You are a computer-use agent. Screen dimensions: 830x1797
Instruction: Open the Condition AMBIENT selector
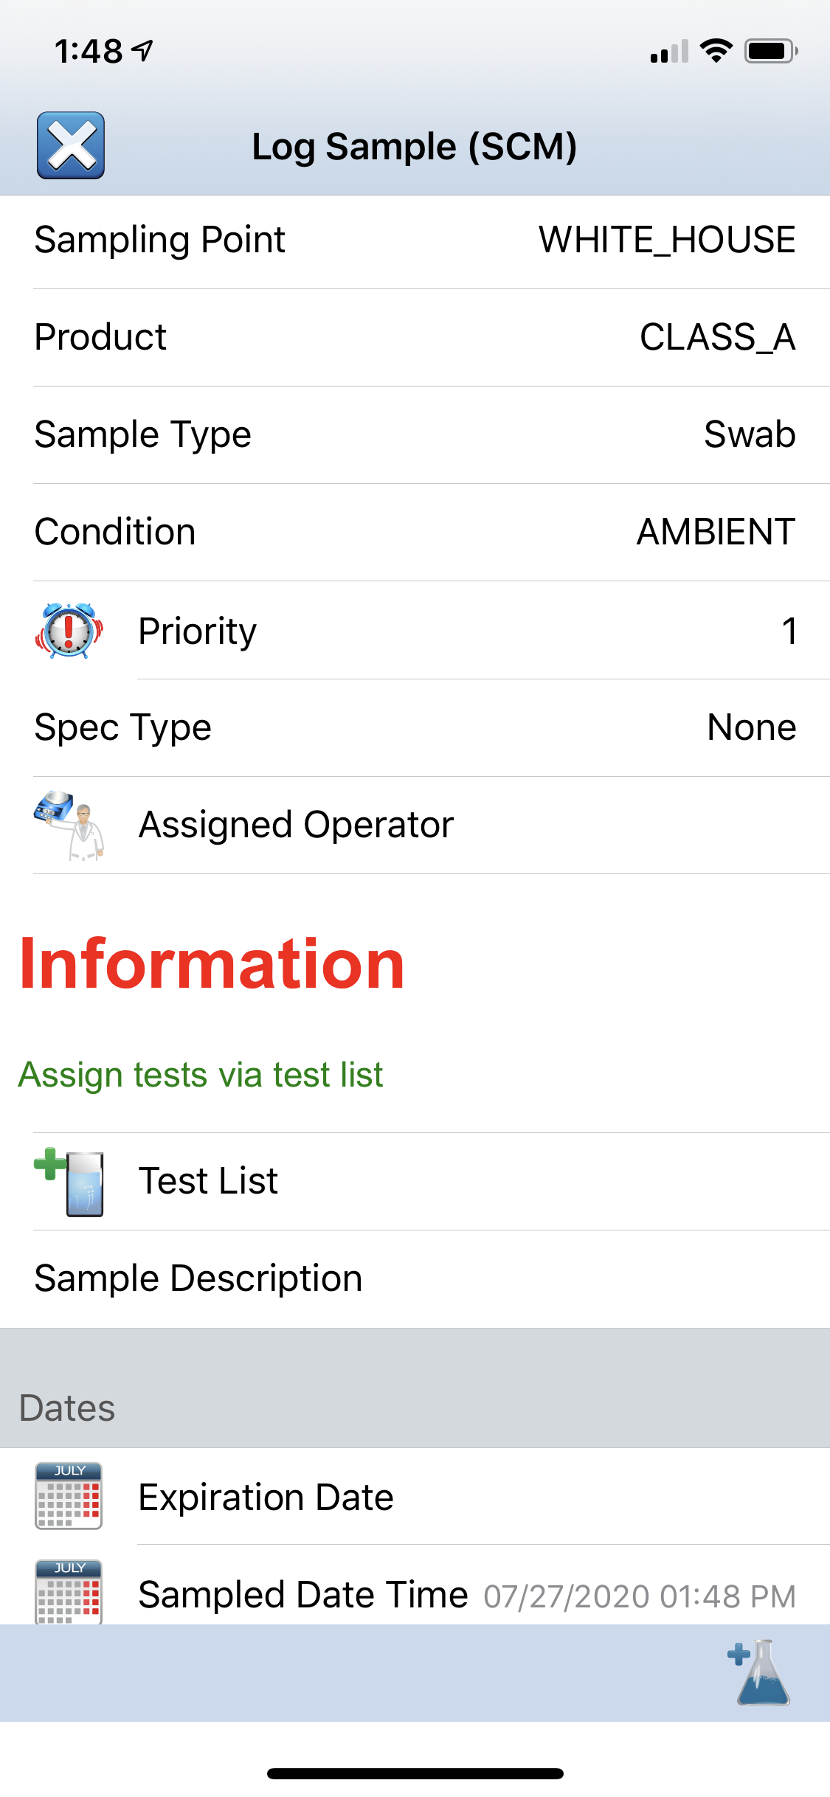[x=413, y=531]
